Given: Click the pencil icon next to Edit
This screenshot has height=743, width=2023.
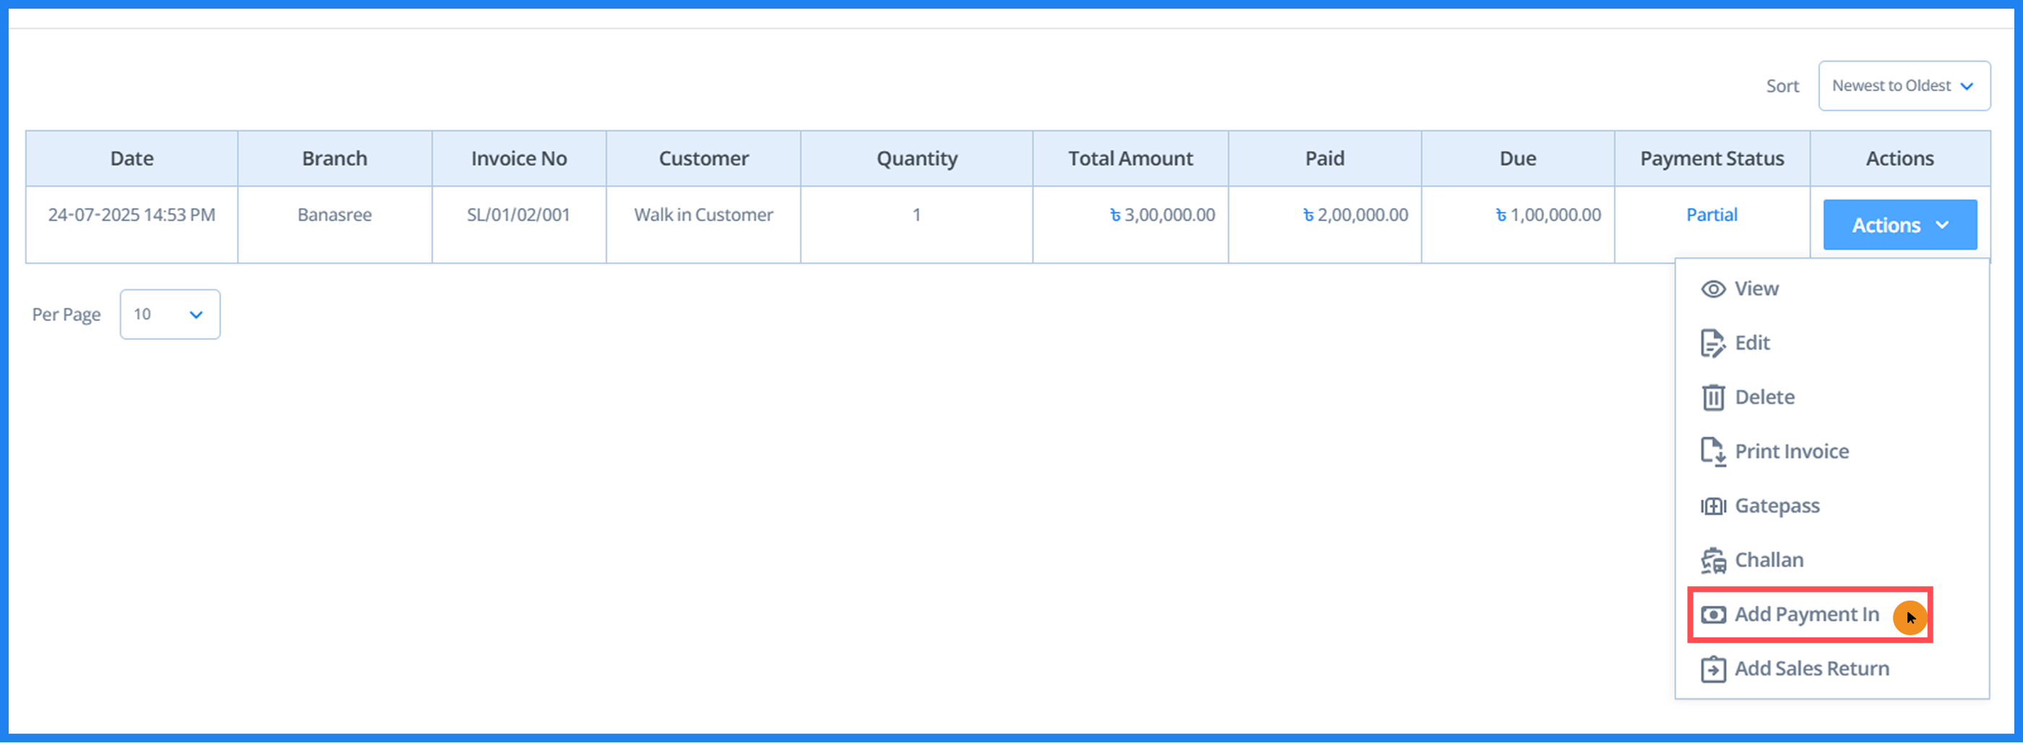Looking at the screenshot, I should (x=1714, y=343).
